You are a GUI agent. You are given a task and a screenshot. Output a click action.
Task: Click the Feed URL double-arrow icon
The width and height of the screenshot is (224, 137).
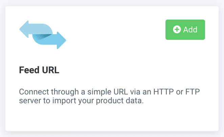43,35
